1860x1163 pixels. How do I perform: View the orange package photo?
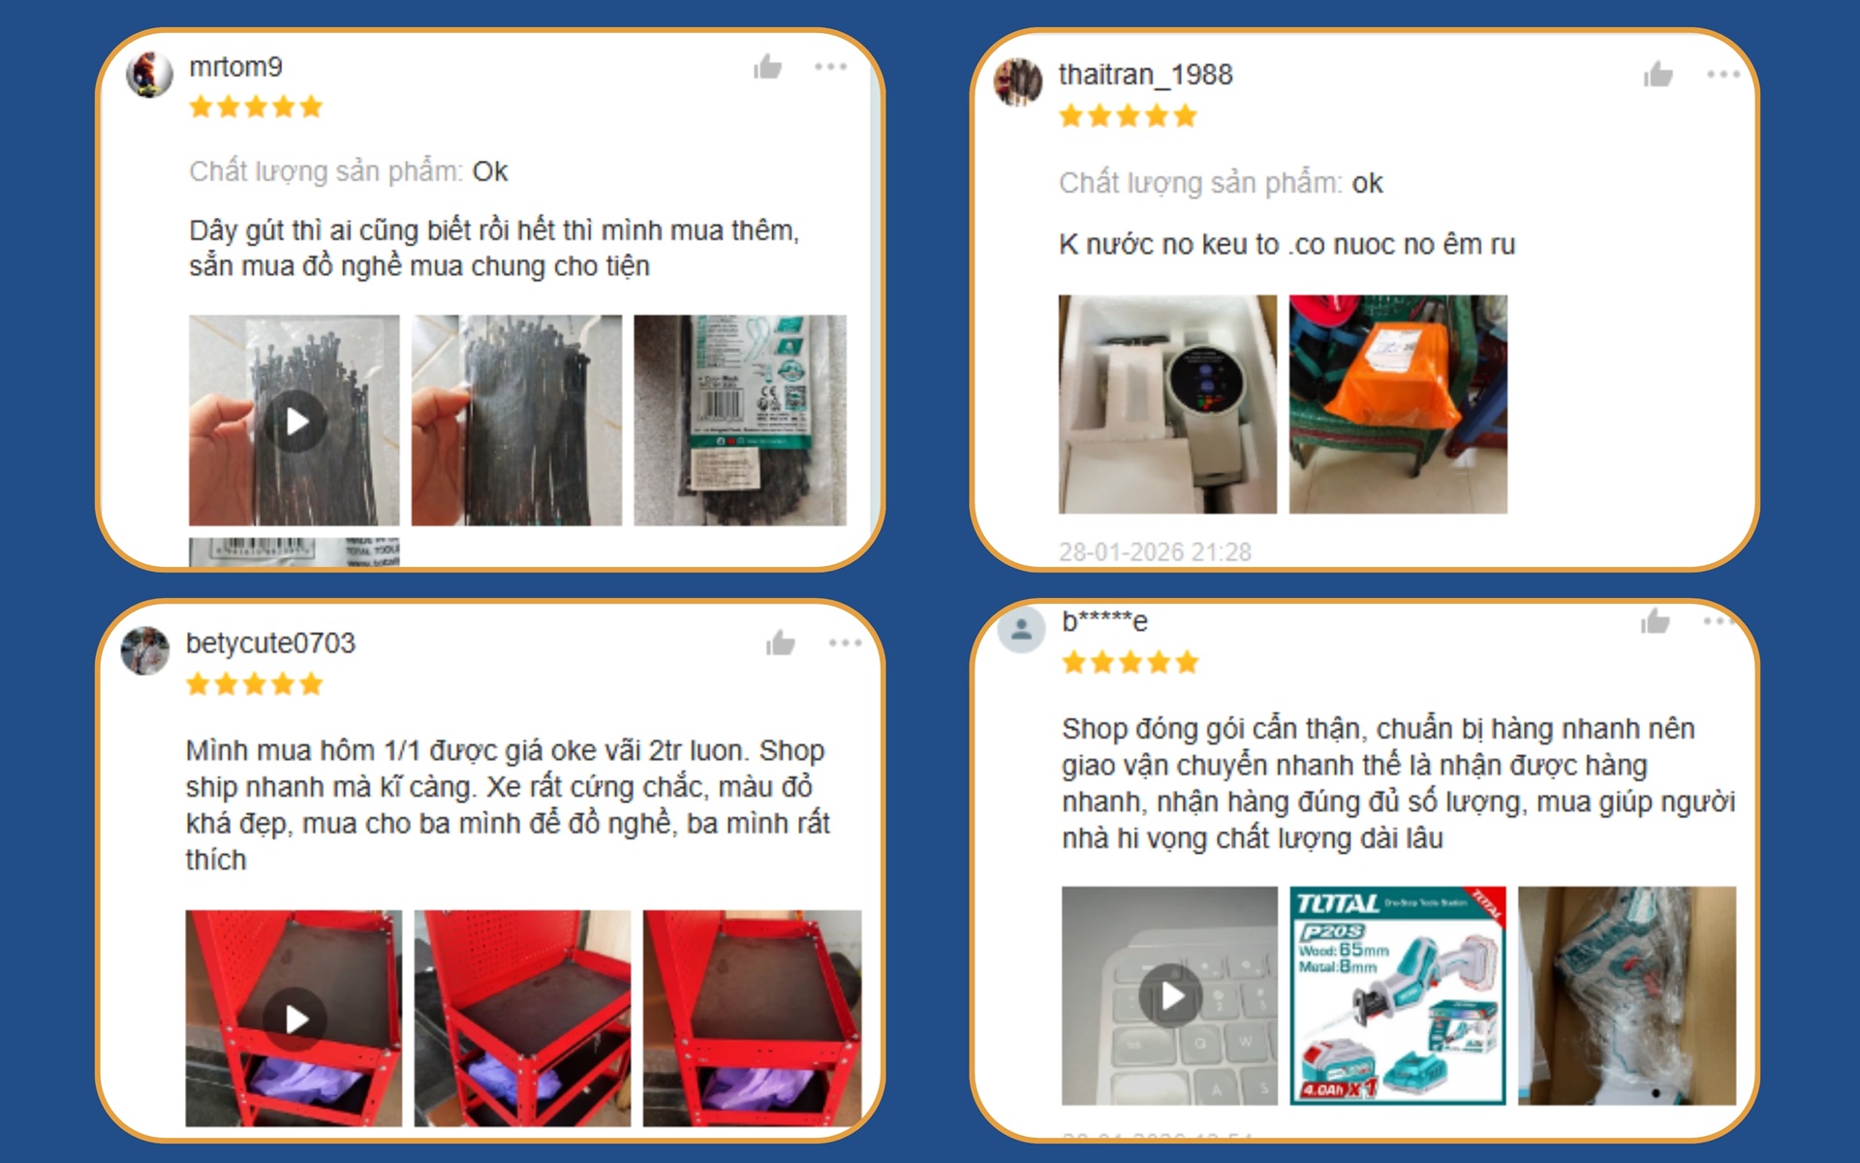click(x=1398, y=404)
